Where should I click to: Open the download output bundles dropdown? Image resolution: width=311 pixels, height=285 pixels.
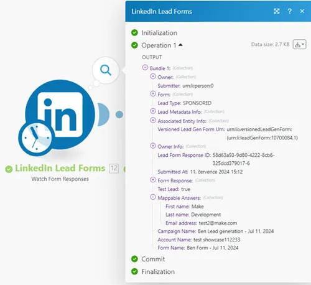pyautogui.click(x=299, y=44)
